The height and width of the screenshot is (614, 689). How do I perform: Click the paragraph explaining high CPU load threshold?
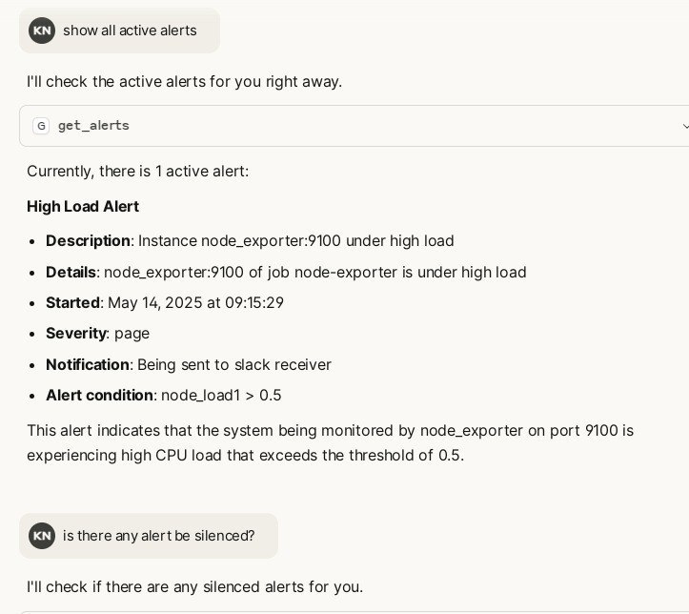(x=330, y=442)
